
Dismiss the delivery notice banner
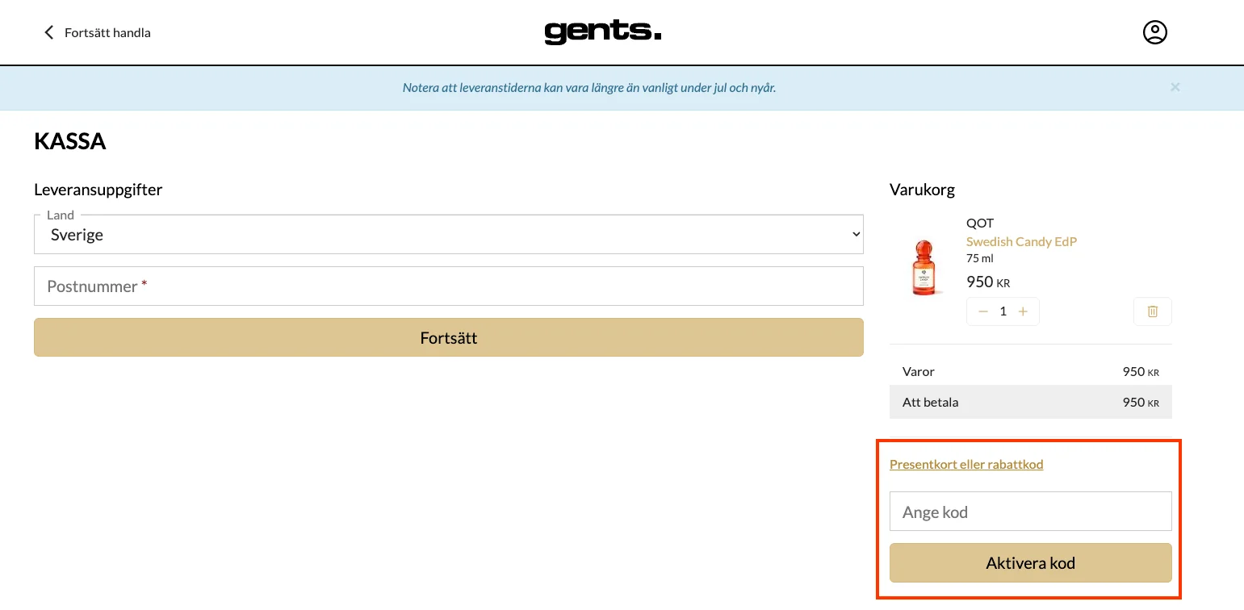pos(1175,87)
